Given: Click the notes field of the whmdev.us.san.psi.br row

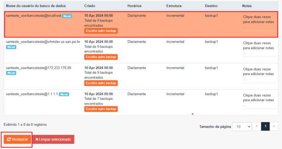Looking at the screenshot, I should pyautogui.click(x=259, y=49).
